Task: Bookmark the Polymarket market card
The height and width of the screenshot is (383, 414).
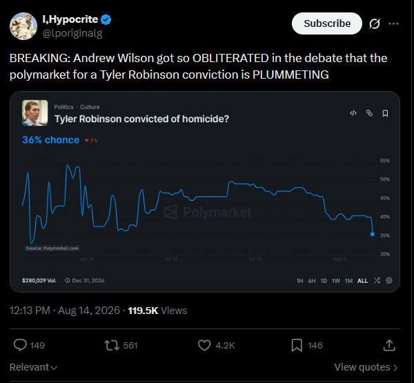Action: click(385, 113)
